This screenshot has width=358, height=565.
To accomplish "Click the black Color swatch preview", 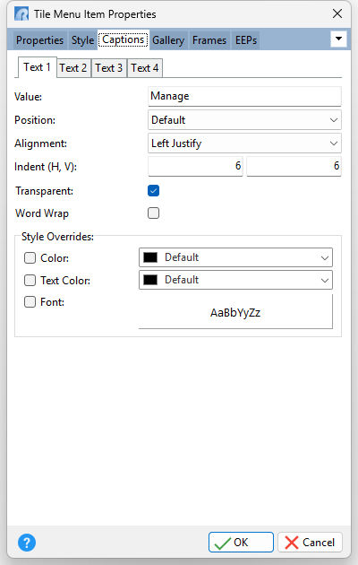I will click(150, 257).
